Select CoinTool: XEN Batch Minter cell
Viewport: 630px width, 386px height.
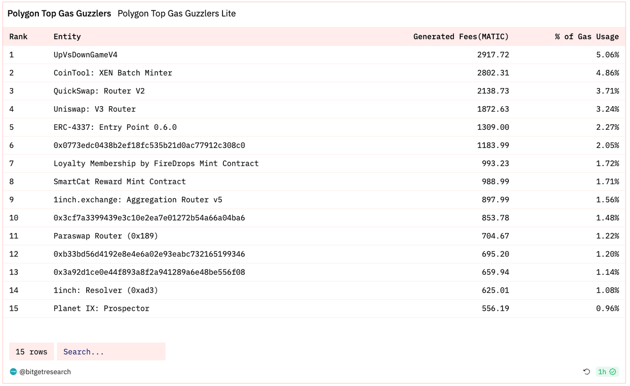(x=113, y=73)
